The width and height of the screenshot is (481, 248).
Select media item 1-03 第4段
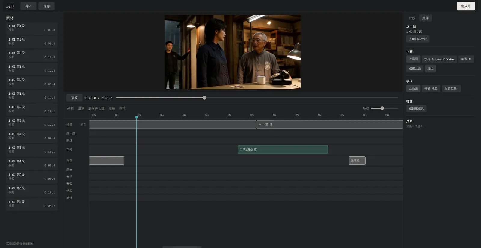(x=32, y=136)
